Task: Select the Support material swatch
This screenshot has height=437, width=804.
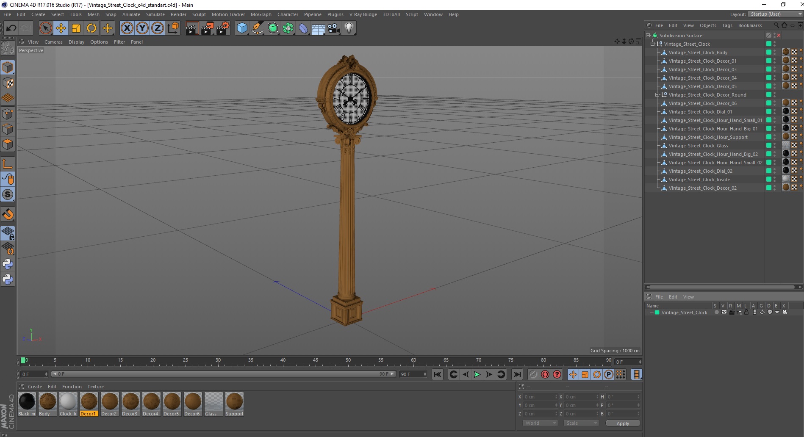Action: click(x=234, y=404)
